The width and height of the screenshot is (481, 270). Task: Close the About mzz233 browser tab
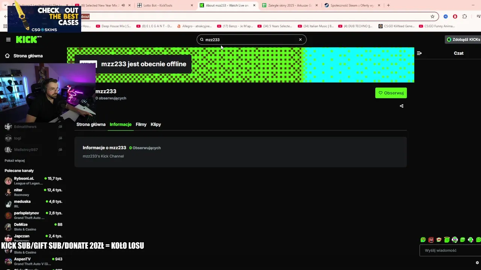coord(254,5)
